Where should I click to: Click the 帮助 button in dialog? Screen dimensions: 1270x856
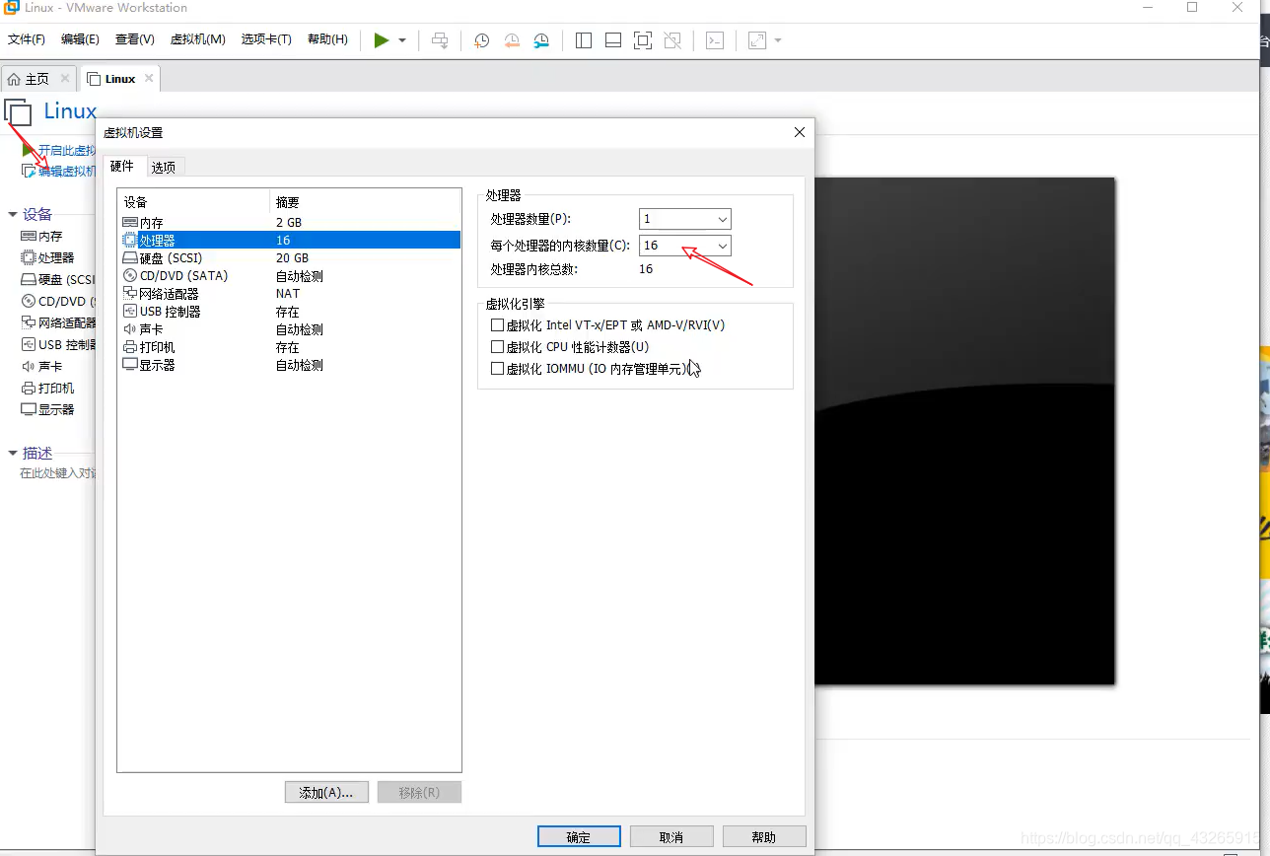[x=764, y=836]
